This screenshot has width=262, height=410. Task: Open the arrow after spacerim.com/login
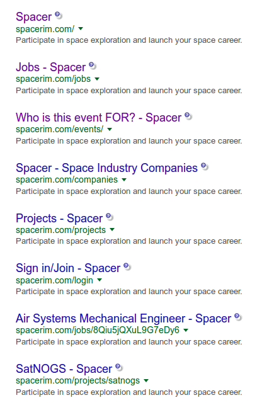pos(100,280)
